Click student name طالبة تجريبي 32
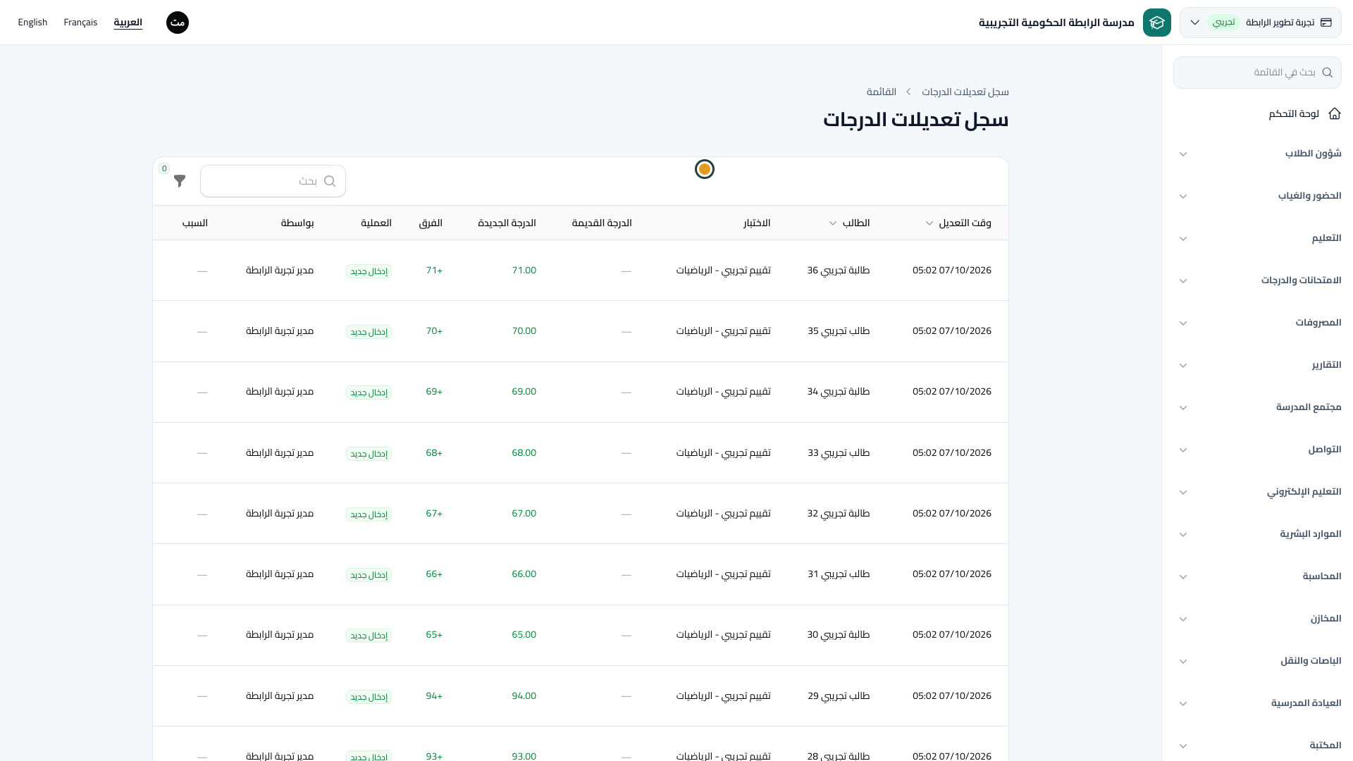1353x761 pixels. pos(839,514)
